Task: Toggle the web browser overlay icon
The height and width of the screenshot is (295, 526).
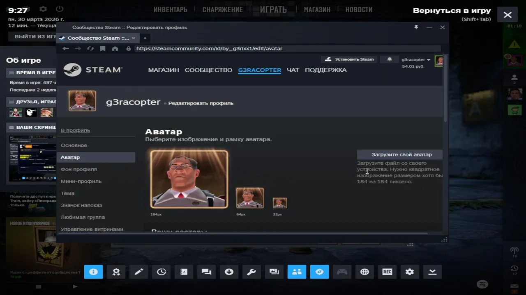Action: tap(319, 272)
